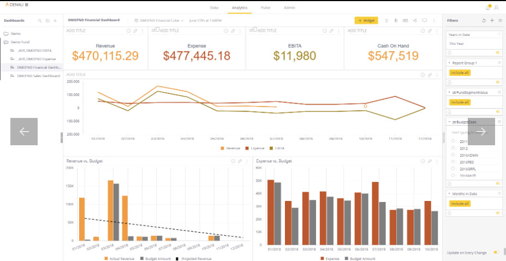506x261 pixels.
Task: Click the left panel collapse handle
Action: point(62,138)
